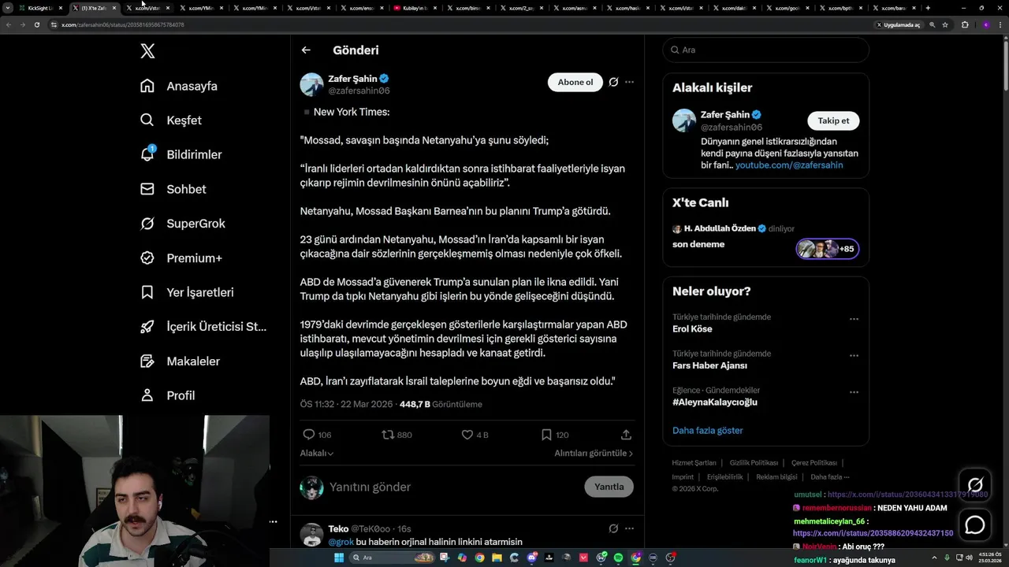Open the three-dot menu on Zafer Şahin's post
The height and width of the screenshot is (567, 1009).
[x=629, y=82]
